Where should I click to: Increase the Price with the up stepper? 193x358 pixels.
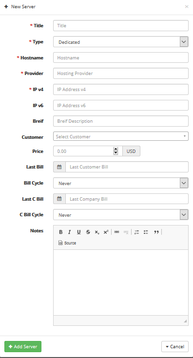[x=116, y=149]
